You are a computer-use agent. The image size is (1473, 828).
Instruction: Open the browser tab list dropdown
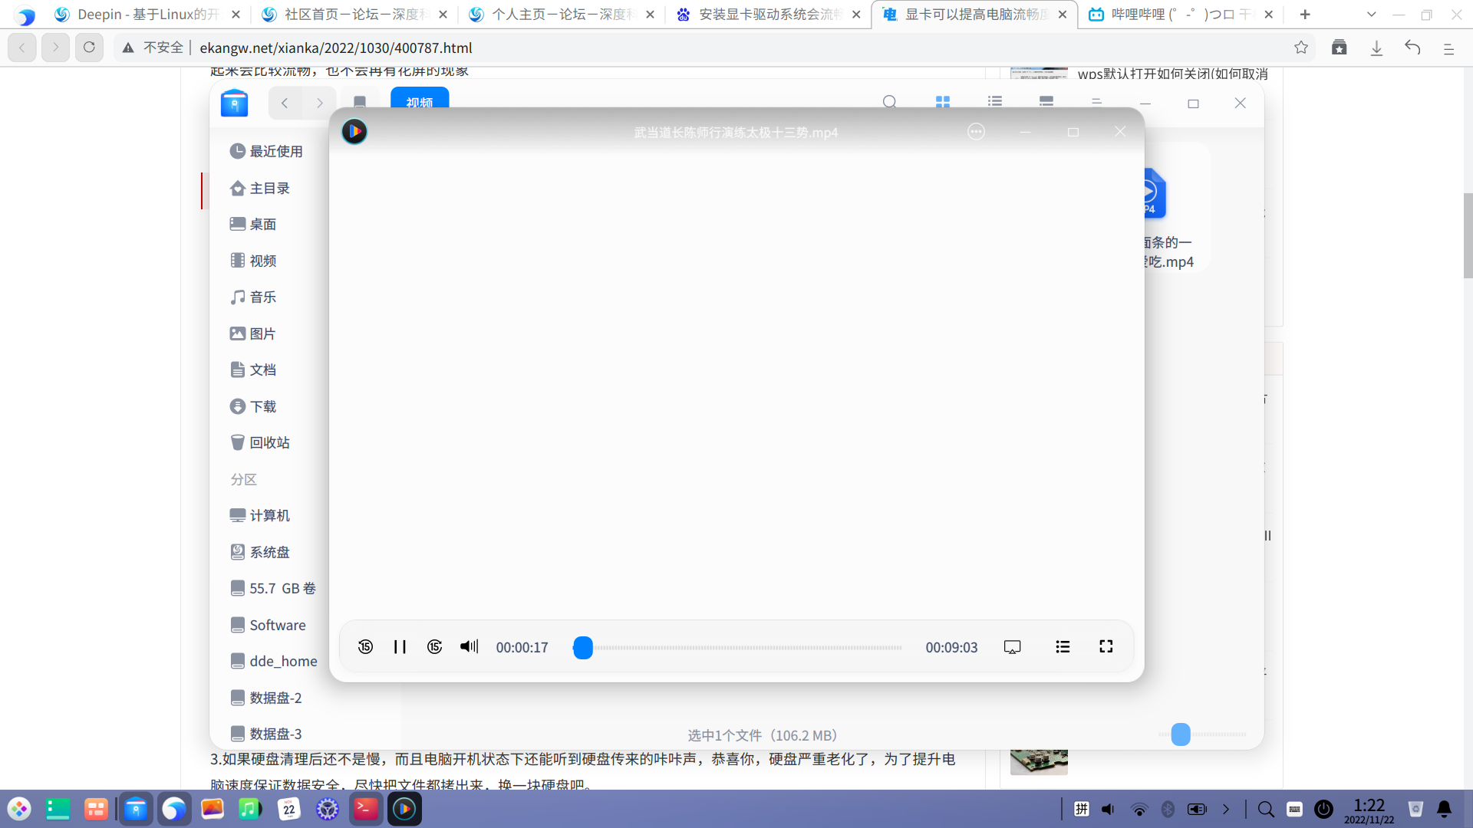pos(1371,14)
